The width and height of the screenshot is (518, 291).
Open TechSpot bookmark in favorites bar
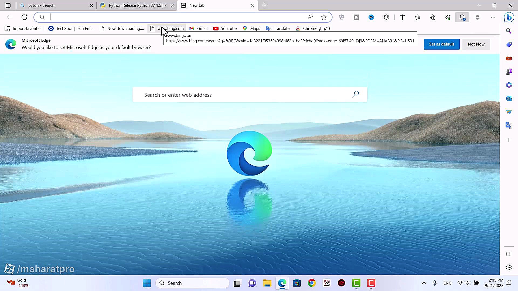pos(71,29)
